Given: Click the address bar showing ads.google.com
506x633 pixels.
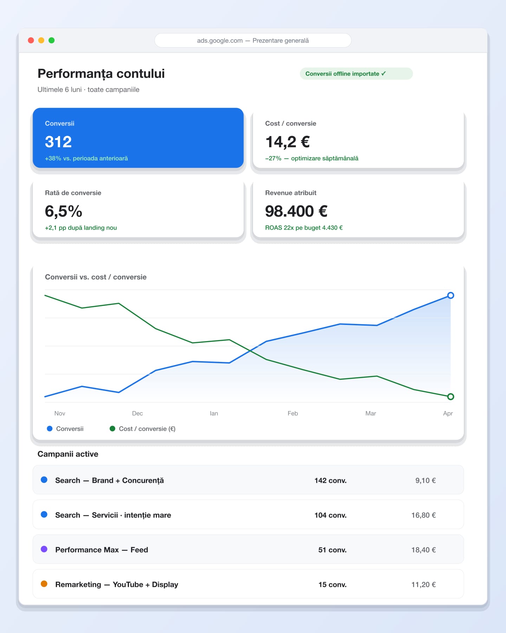Looking at the screenshot, I should tap(253, 40).
